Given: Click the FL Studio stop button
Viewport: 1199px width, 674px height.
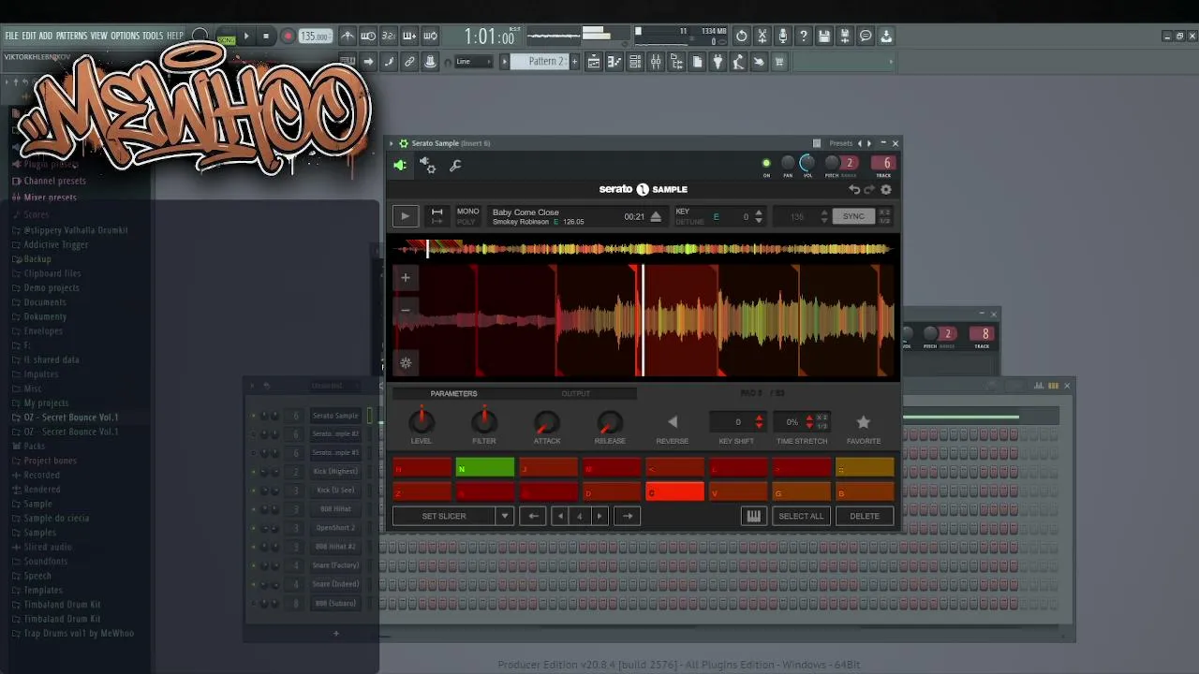Looking at the screenshot, I should click(266, 37).
